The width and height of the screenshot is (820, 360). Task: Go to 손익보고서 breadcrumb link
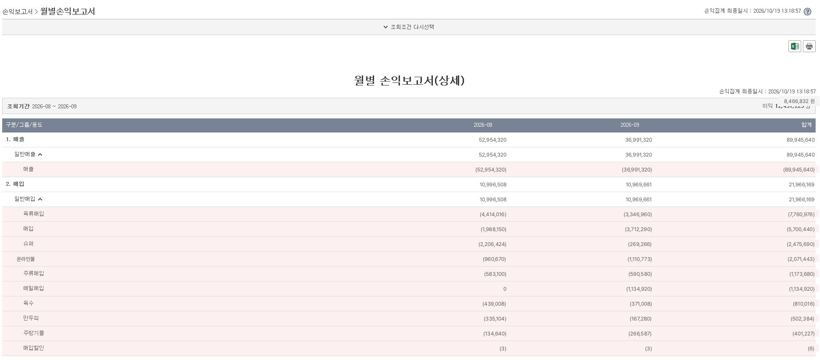point(18,12)
